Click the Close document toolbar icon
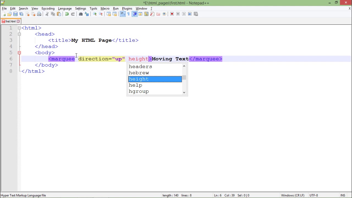The height and width of the screenshot is (198, 352). coord(27,14)
